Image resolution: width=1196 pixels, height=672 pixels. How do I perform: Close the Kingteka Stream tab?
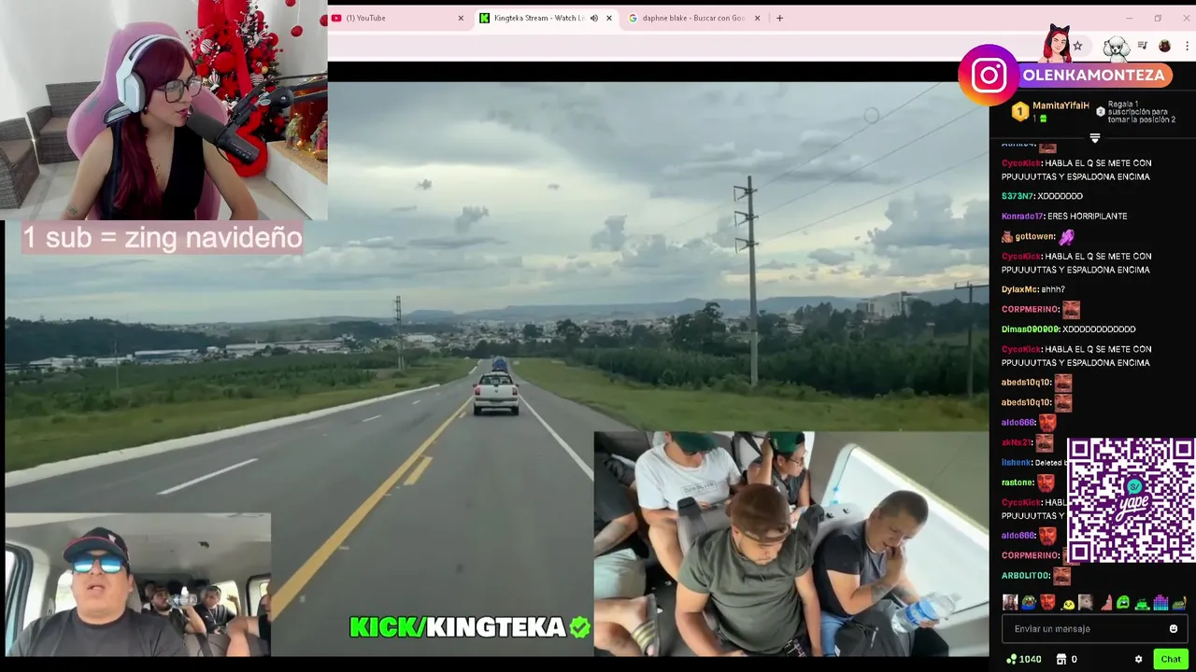[x=609, y=18]
